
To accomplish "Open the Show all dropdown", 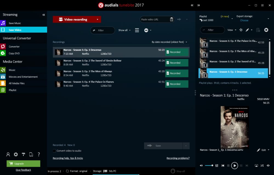I will click(124, 30).
